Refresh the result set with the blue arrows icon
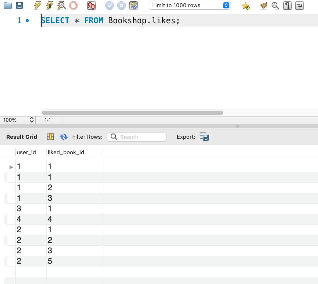Image resolution: width=318 pixels, height=284 pixels. pyautogui.click(x=64, y=137)
